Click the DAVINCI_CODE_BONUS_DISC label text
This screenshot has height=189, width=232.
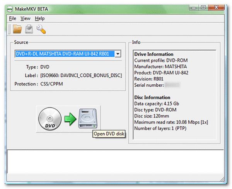(x=81, y=75)
